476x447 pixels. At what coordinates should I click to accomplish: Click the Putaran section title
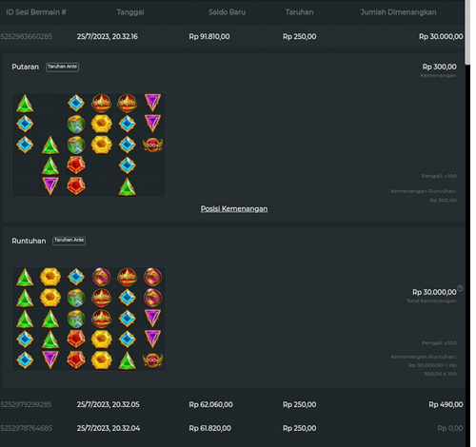[x=26, y=67]
